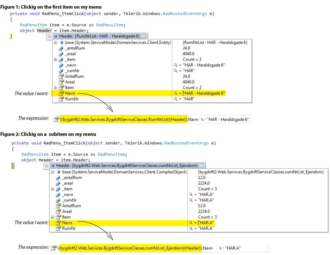Pin the Header datatip in Figure 1
Image resolution: width=330 pixels, height=255 pixels.
tap(143, 36)
